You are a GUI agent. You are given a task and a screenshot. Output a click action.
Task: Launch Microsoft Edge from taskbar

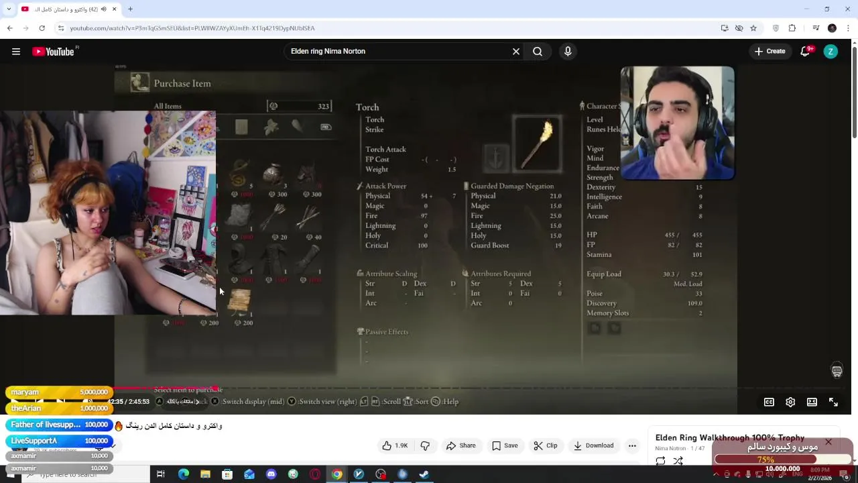(x=183, y=474)
